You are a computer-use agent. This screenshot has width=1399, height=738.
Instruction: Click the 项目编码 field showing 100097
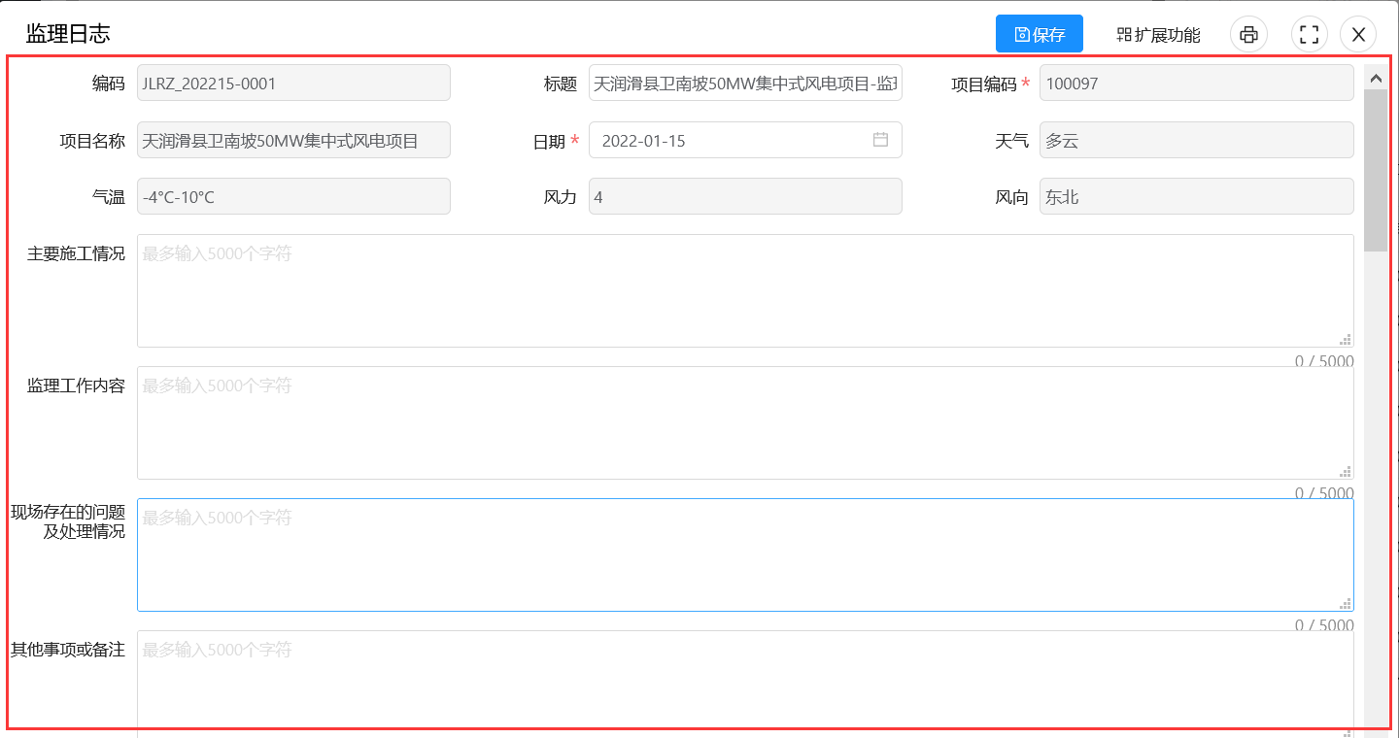(1196, 84)
